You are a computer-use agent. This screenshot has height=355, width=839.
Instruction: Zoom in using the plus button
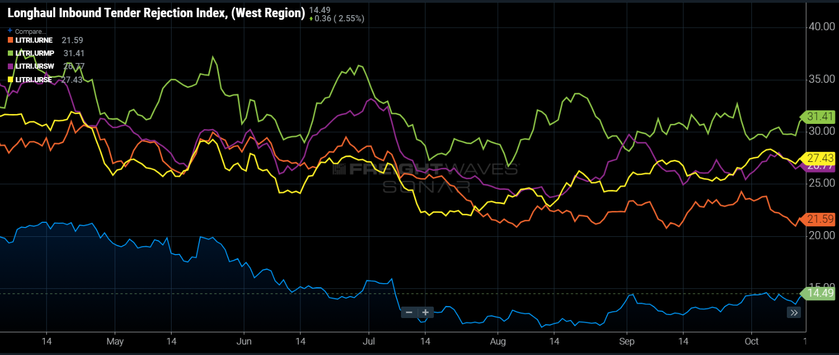pos(425,312)
